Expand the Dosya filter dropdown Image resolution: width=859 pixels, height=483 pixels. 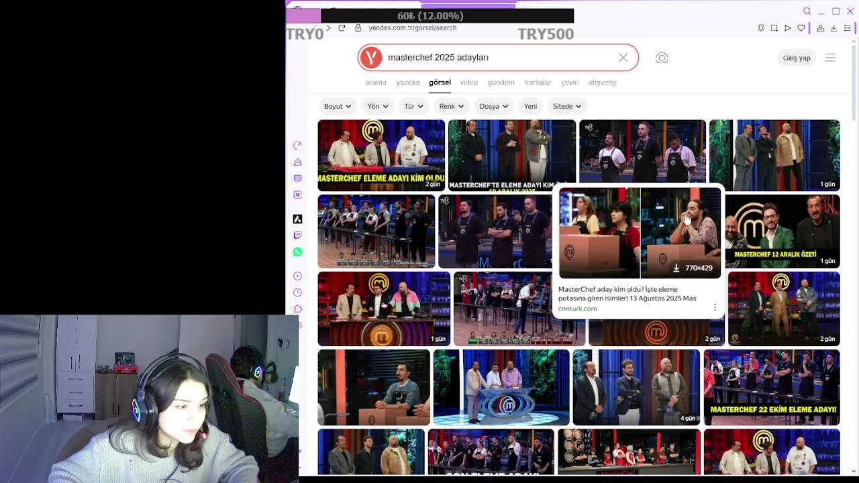494,106
